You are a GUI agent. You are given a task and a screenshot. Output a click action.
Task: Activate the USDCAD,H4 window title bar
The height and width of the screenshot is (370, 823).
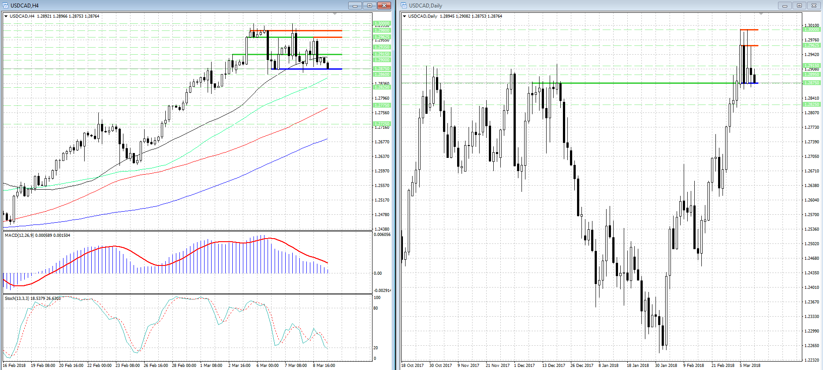(x=176, y=6)
